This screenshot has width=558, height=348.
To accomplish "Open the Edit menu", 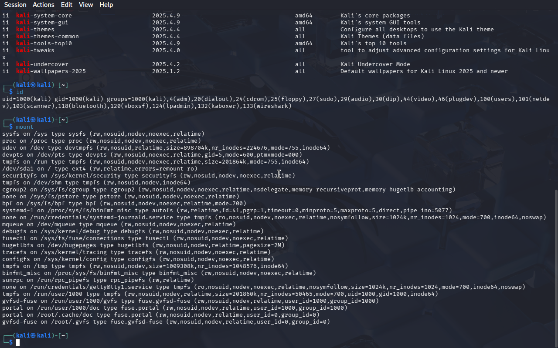I will (x=67, y=5).
